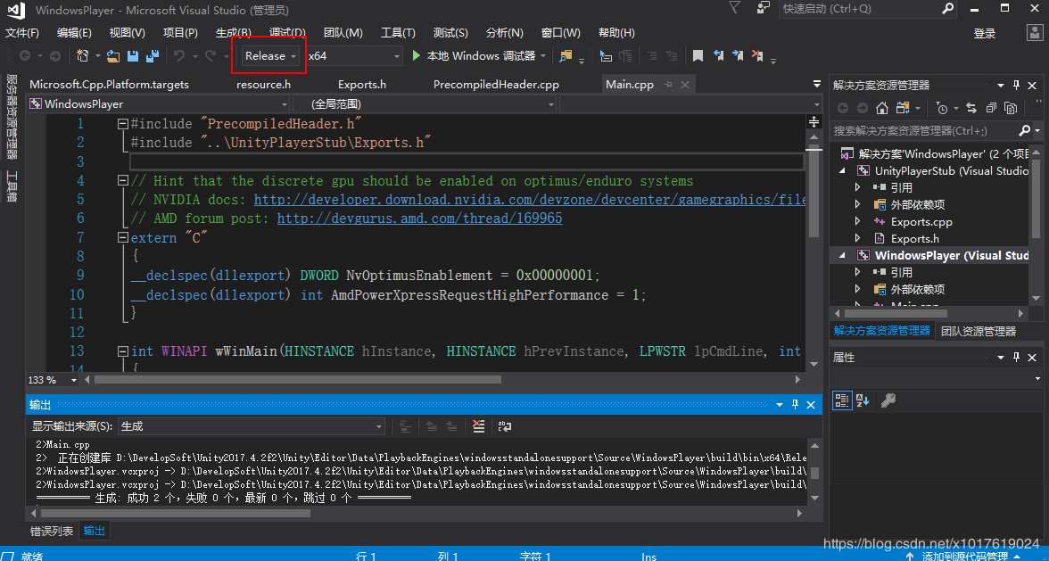Start debugging with the green play icon
Screen dimensions: 1049x561
416,56
